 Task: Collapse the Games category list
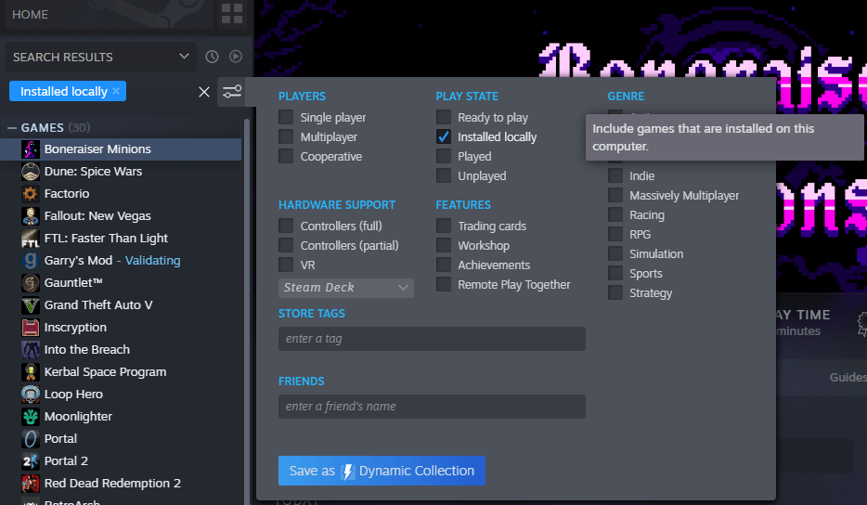pos(13,127)
